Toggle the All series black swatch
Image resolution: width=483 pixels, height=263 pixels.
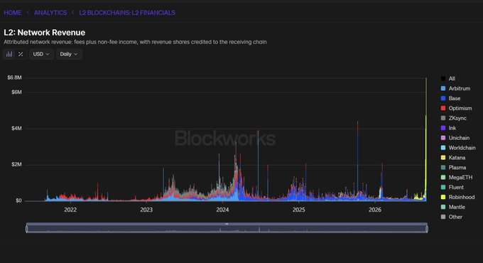click(443, 79)
